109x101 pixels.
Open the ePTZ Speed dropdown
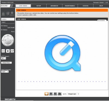(x=4, y=58)
